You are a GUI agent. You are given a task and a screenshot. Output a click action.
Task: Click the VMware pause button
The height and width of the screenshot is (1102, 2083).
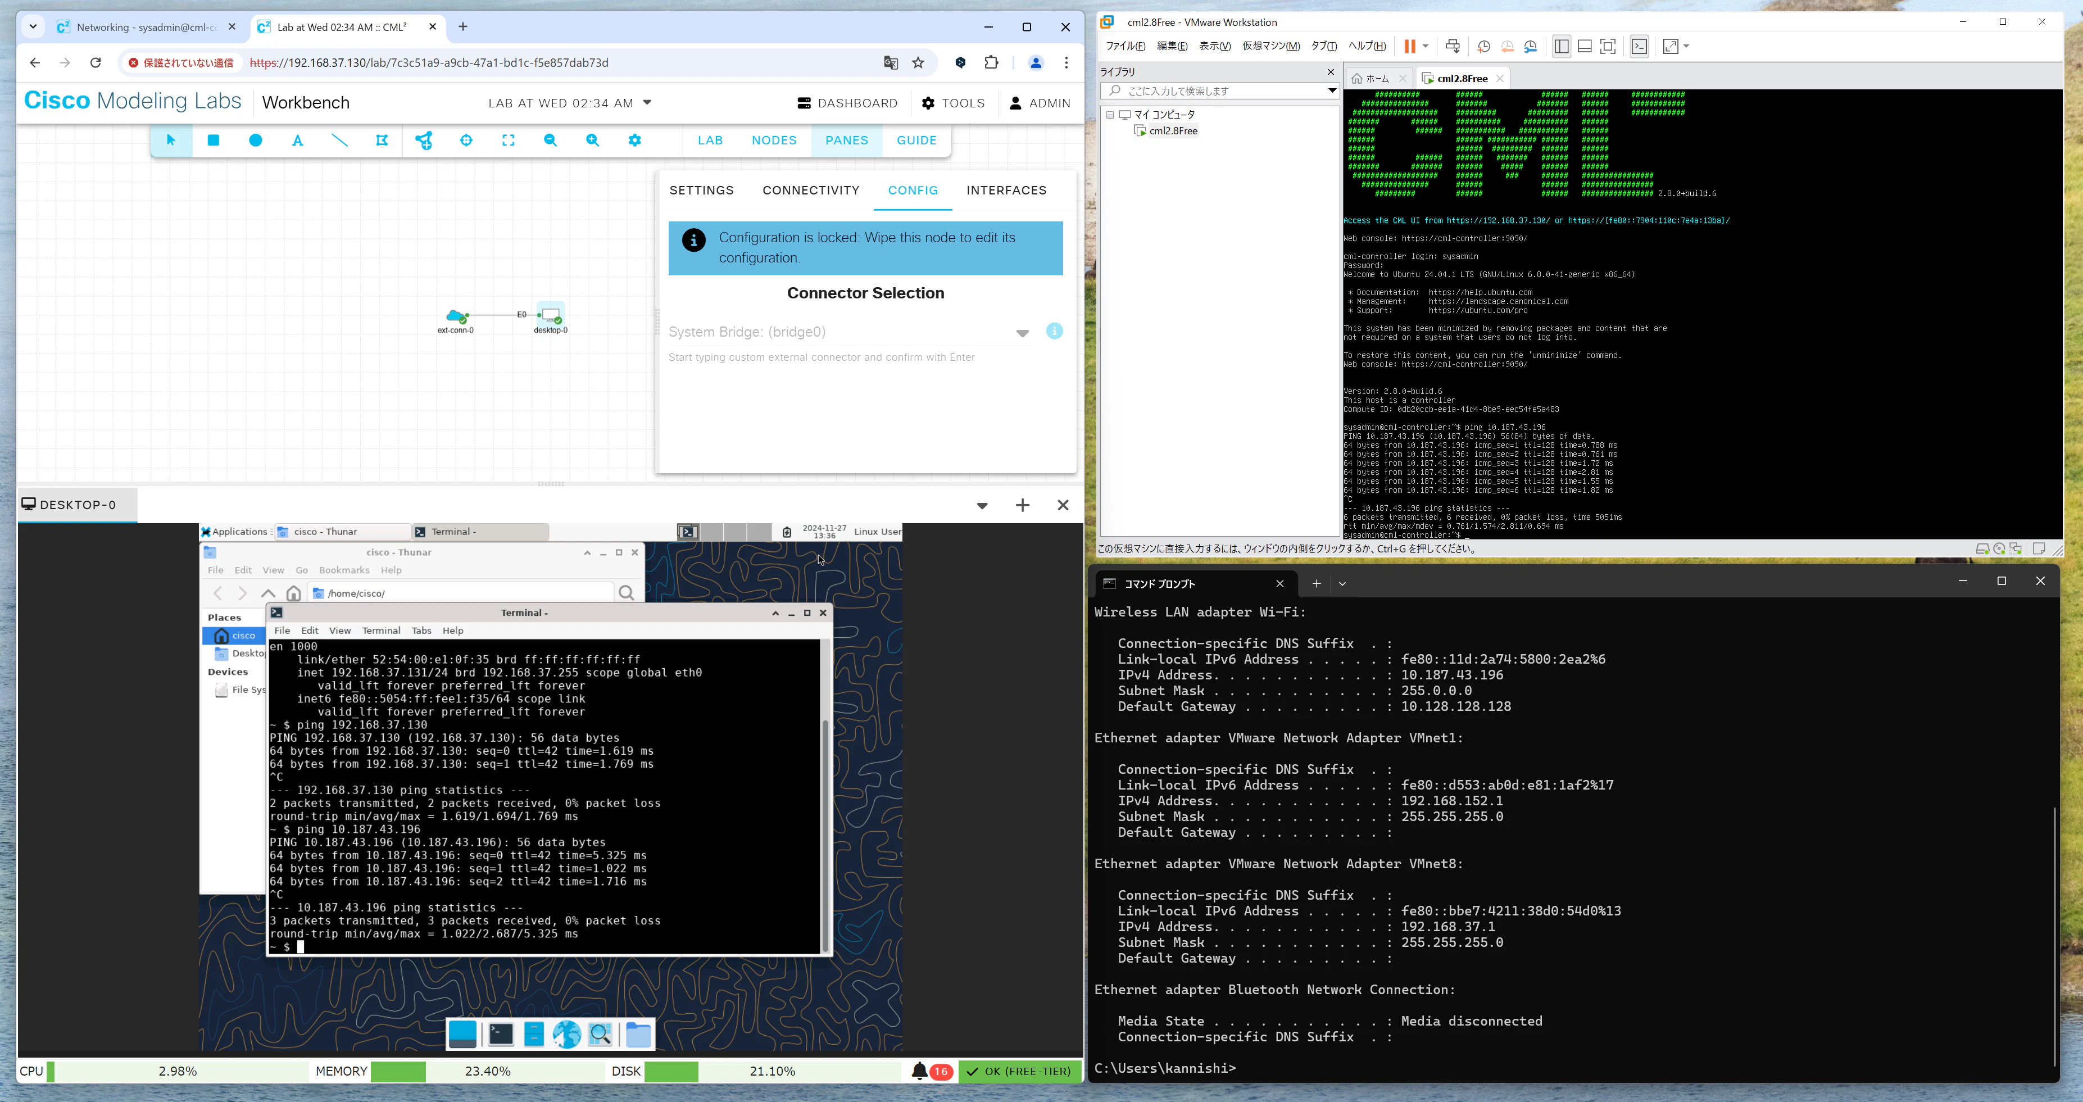pos(1409,46)
